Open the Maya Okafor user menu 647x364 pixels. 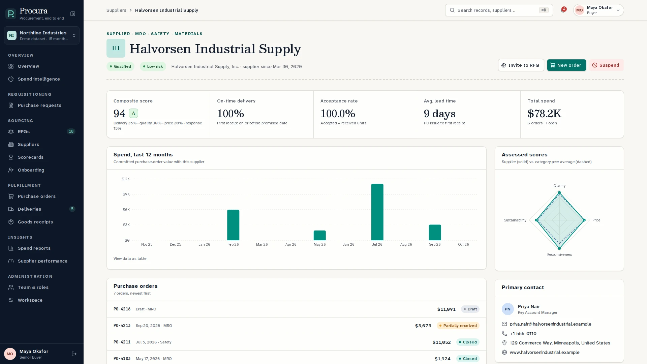point(598,10)
